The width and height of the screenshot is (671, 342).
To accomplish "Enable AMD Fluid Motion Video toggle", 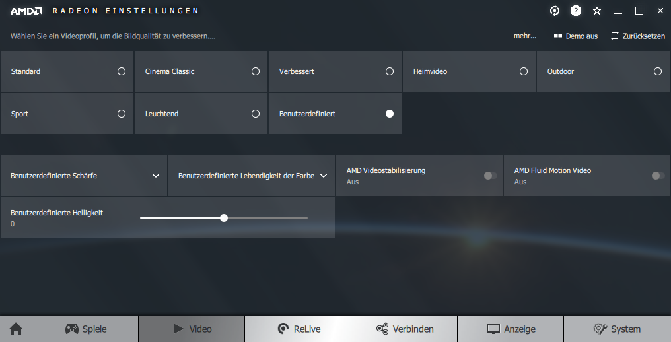I will 658,176.
